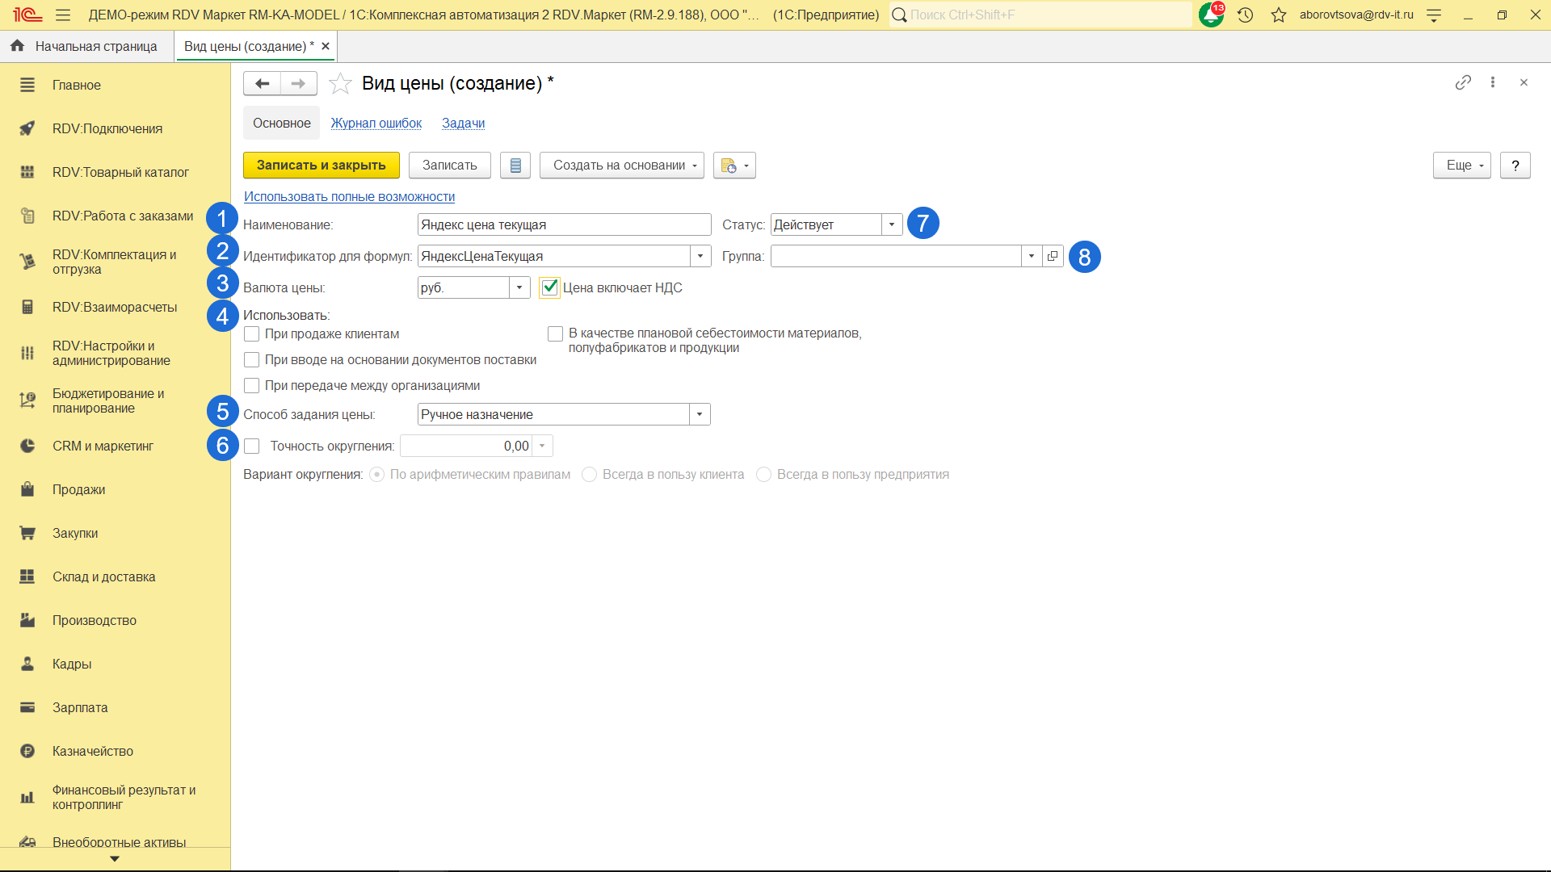Viewport: 1551px width, 872px height.
Task: Open the Group field open-form icon
Action: [x=1053, y=256]
